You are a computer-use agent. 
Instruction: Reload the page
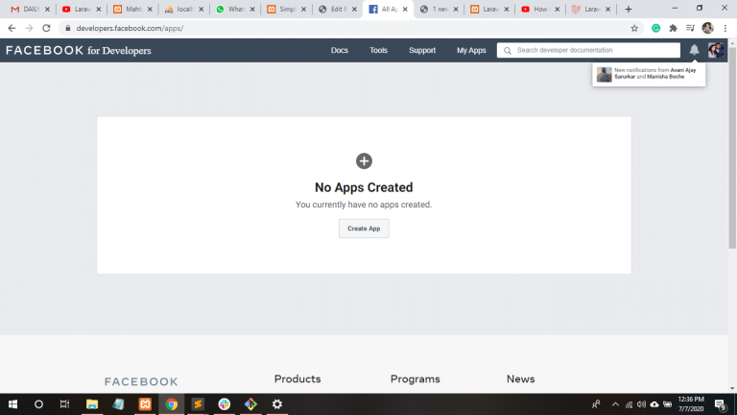click(46, 28)
